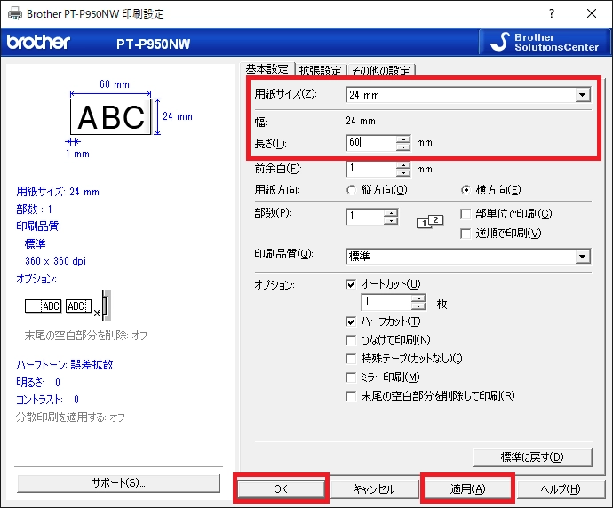
Task: Increase the 長さ length value
Action: (x=403, y=139)
